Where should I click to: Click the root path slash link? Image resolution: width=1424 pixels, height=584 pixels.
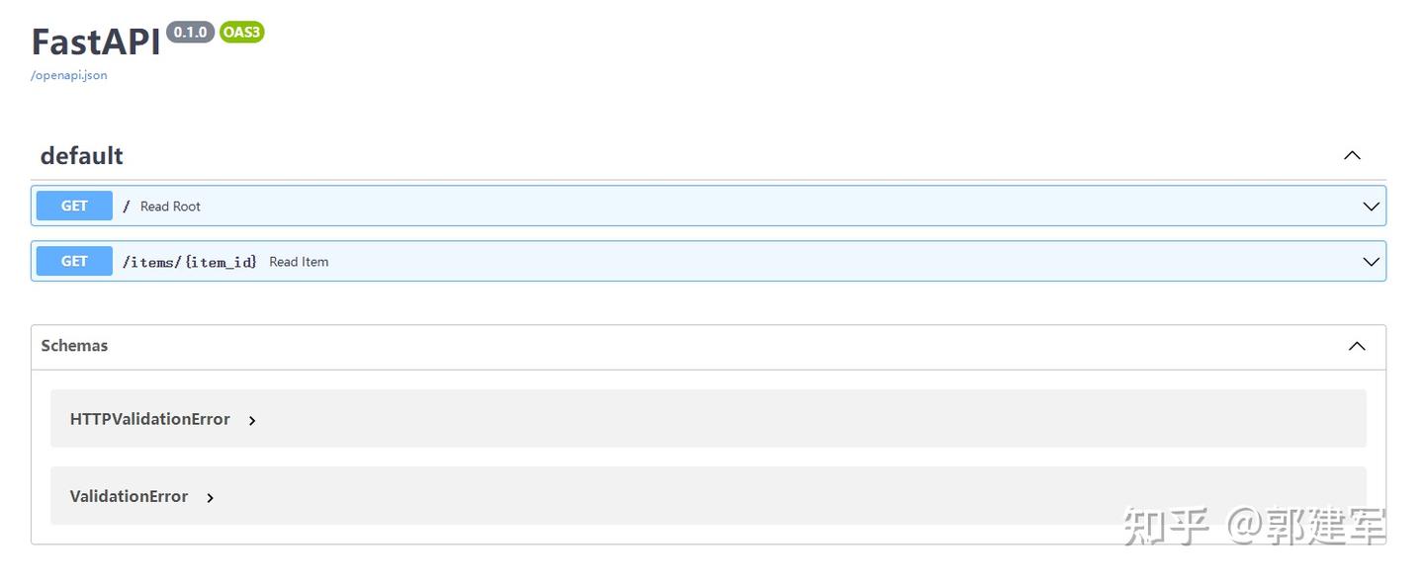126,207
